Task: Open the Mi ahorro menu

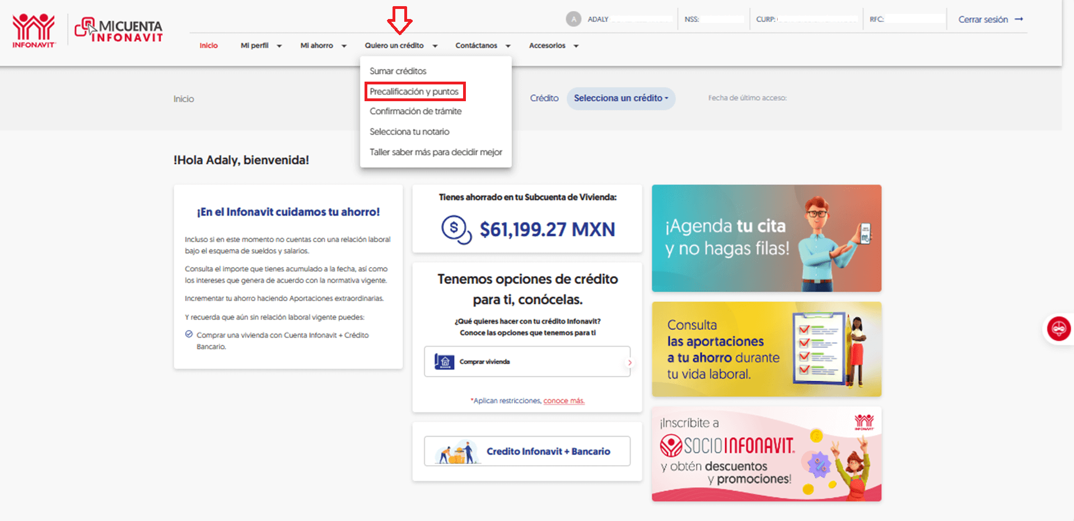Action: tap(317, 45)
